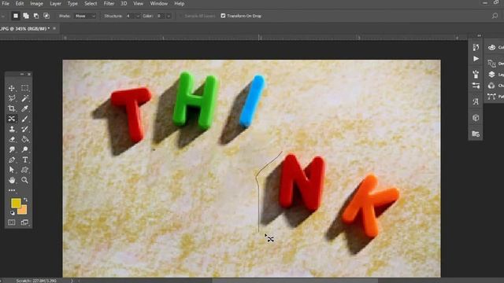Change screen mode from toolbar
This screenshot has width=504, height=283.
[x=24, y=222]
